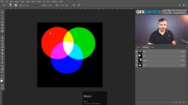Select the Lasso tool
The width and height of the screenshot is (188, 105).
point(2,19)
